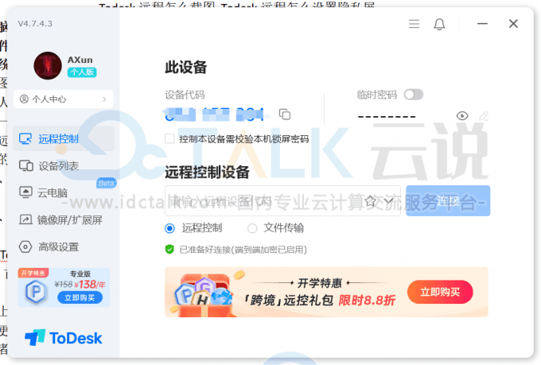Open 个人中心 personal center
Image resolution: width=541 pixels, height=365 pixels.
point(64,99)
